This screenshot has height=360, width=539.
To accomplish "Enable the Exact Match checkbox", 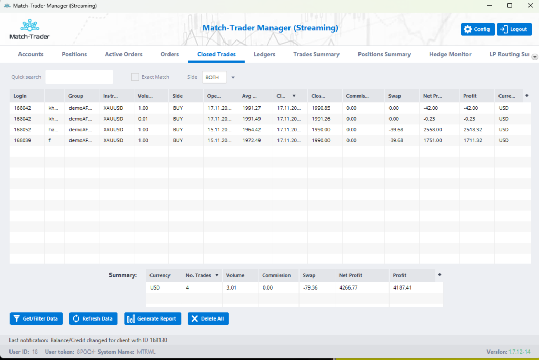I will [x=135, y=77].
